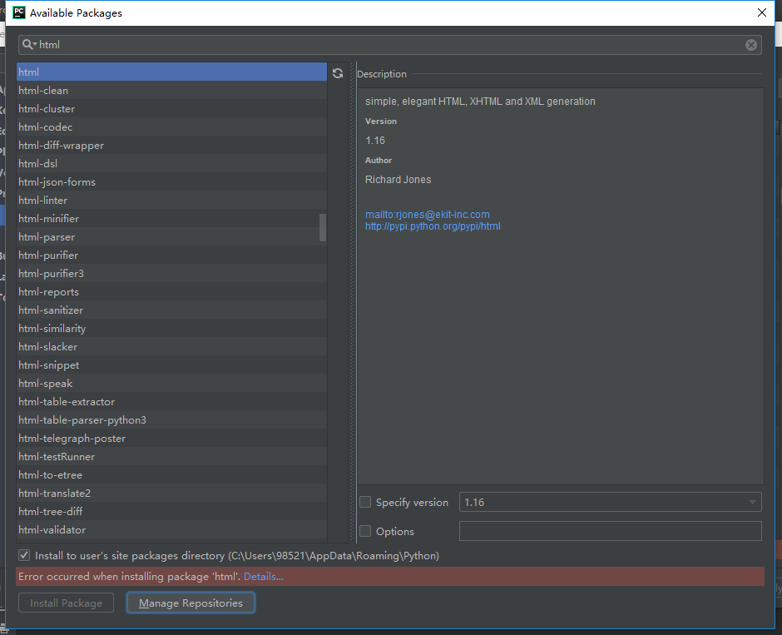Viewport: 782px width, 635px height.
Task: Choose html-slacker from the list
Action: pyautogui.click(x=171, y=347)
